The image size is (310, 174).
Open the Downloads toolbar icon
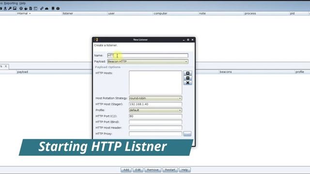click(5, 9)
